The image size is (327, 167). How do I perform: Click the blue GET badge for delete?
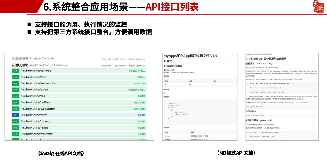(x=15, y=115)
